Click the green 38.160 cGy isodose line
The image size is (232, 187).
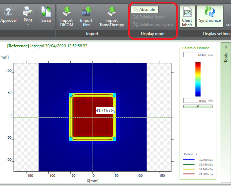click(189, 165)
